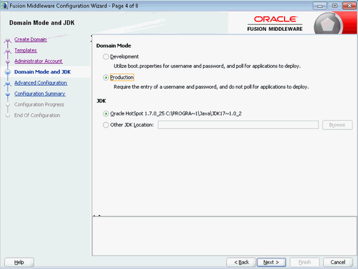Click the End Of Configuration step label

click(x=37, y=115)
